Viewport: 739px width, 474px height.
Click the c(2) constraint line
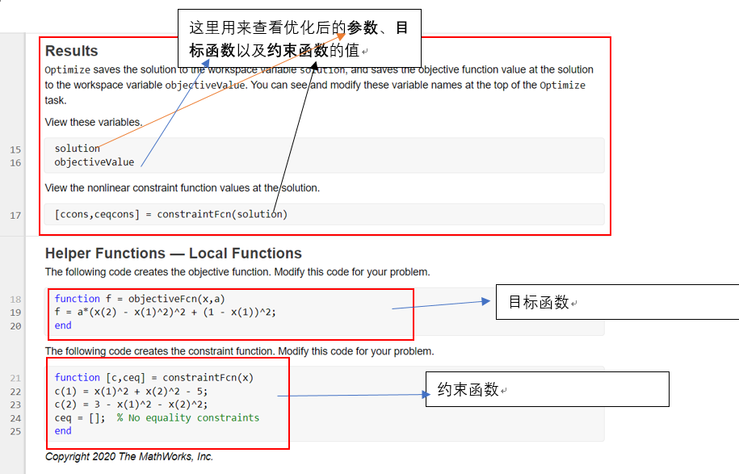pyautogui.click(x=131, y=405)
